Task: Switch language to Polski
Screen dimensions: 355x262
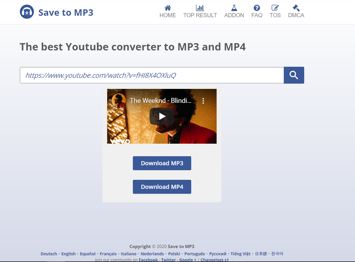Action: (174, 254)
